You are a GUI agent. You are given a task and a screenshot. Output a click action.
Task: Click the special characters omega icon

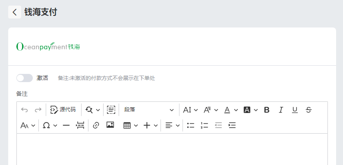[x=46, y=125]
